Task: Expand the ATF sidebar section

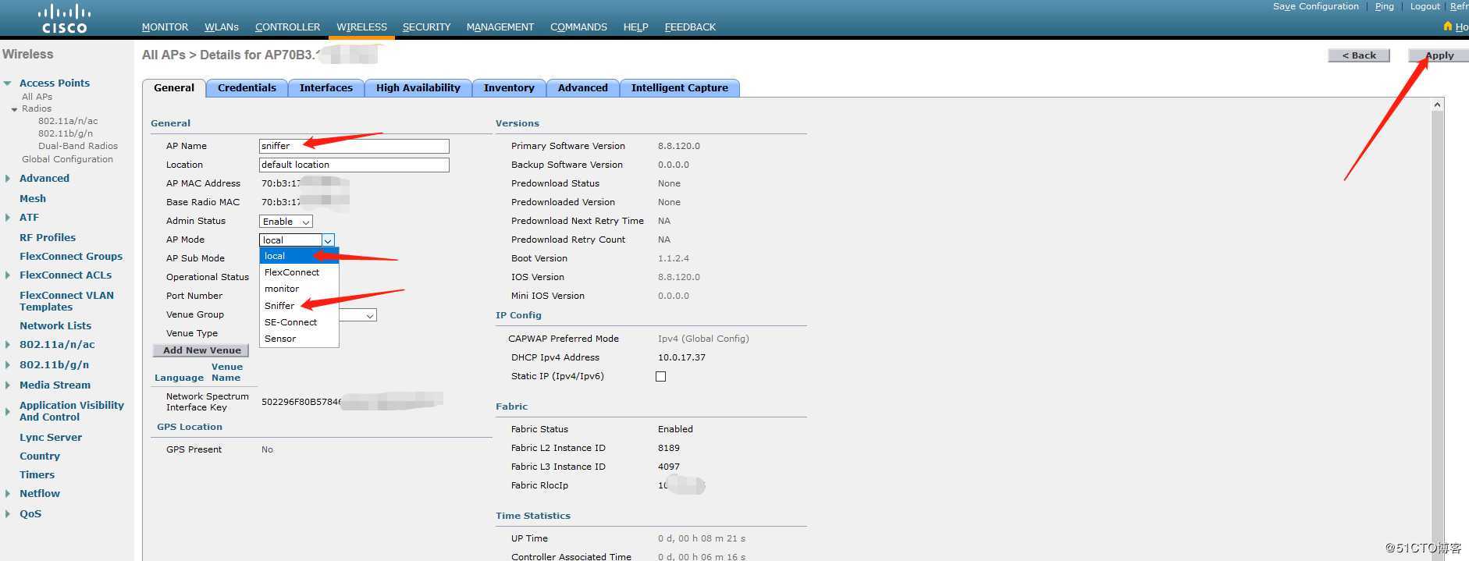Action: (7, 218)
